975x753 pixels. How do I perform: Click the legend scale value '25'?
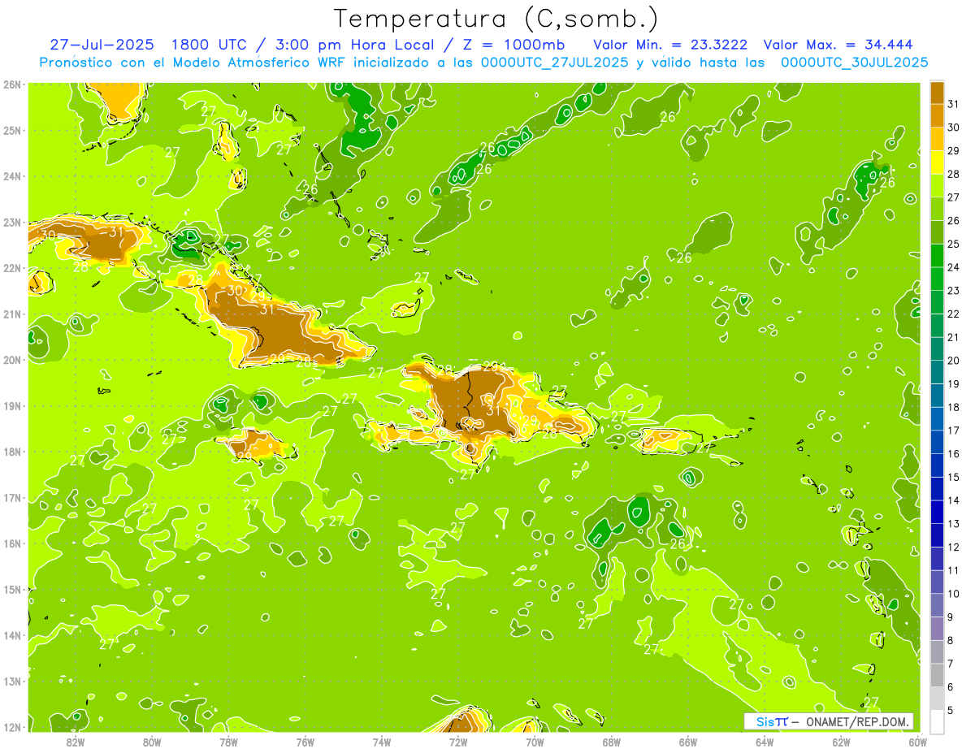point(954,244)
